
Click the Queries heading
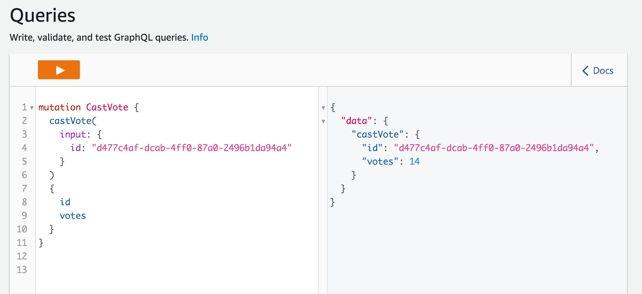coord(43,16)
